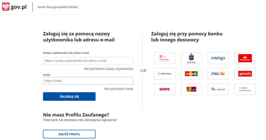Viewport: 266px width, 140px height.
Task: Select Bank Pekao login tile
Action: (164, 74)
